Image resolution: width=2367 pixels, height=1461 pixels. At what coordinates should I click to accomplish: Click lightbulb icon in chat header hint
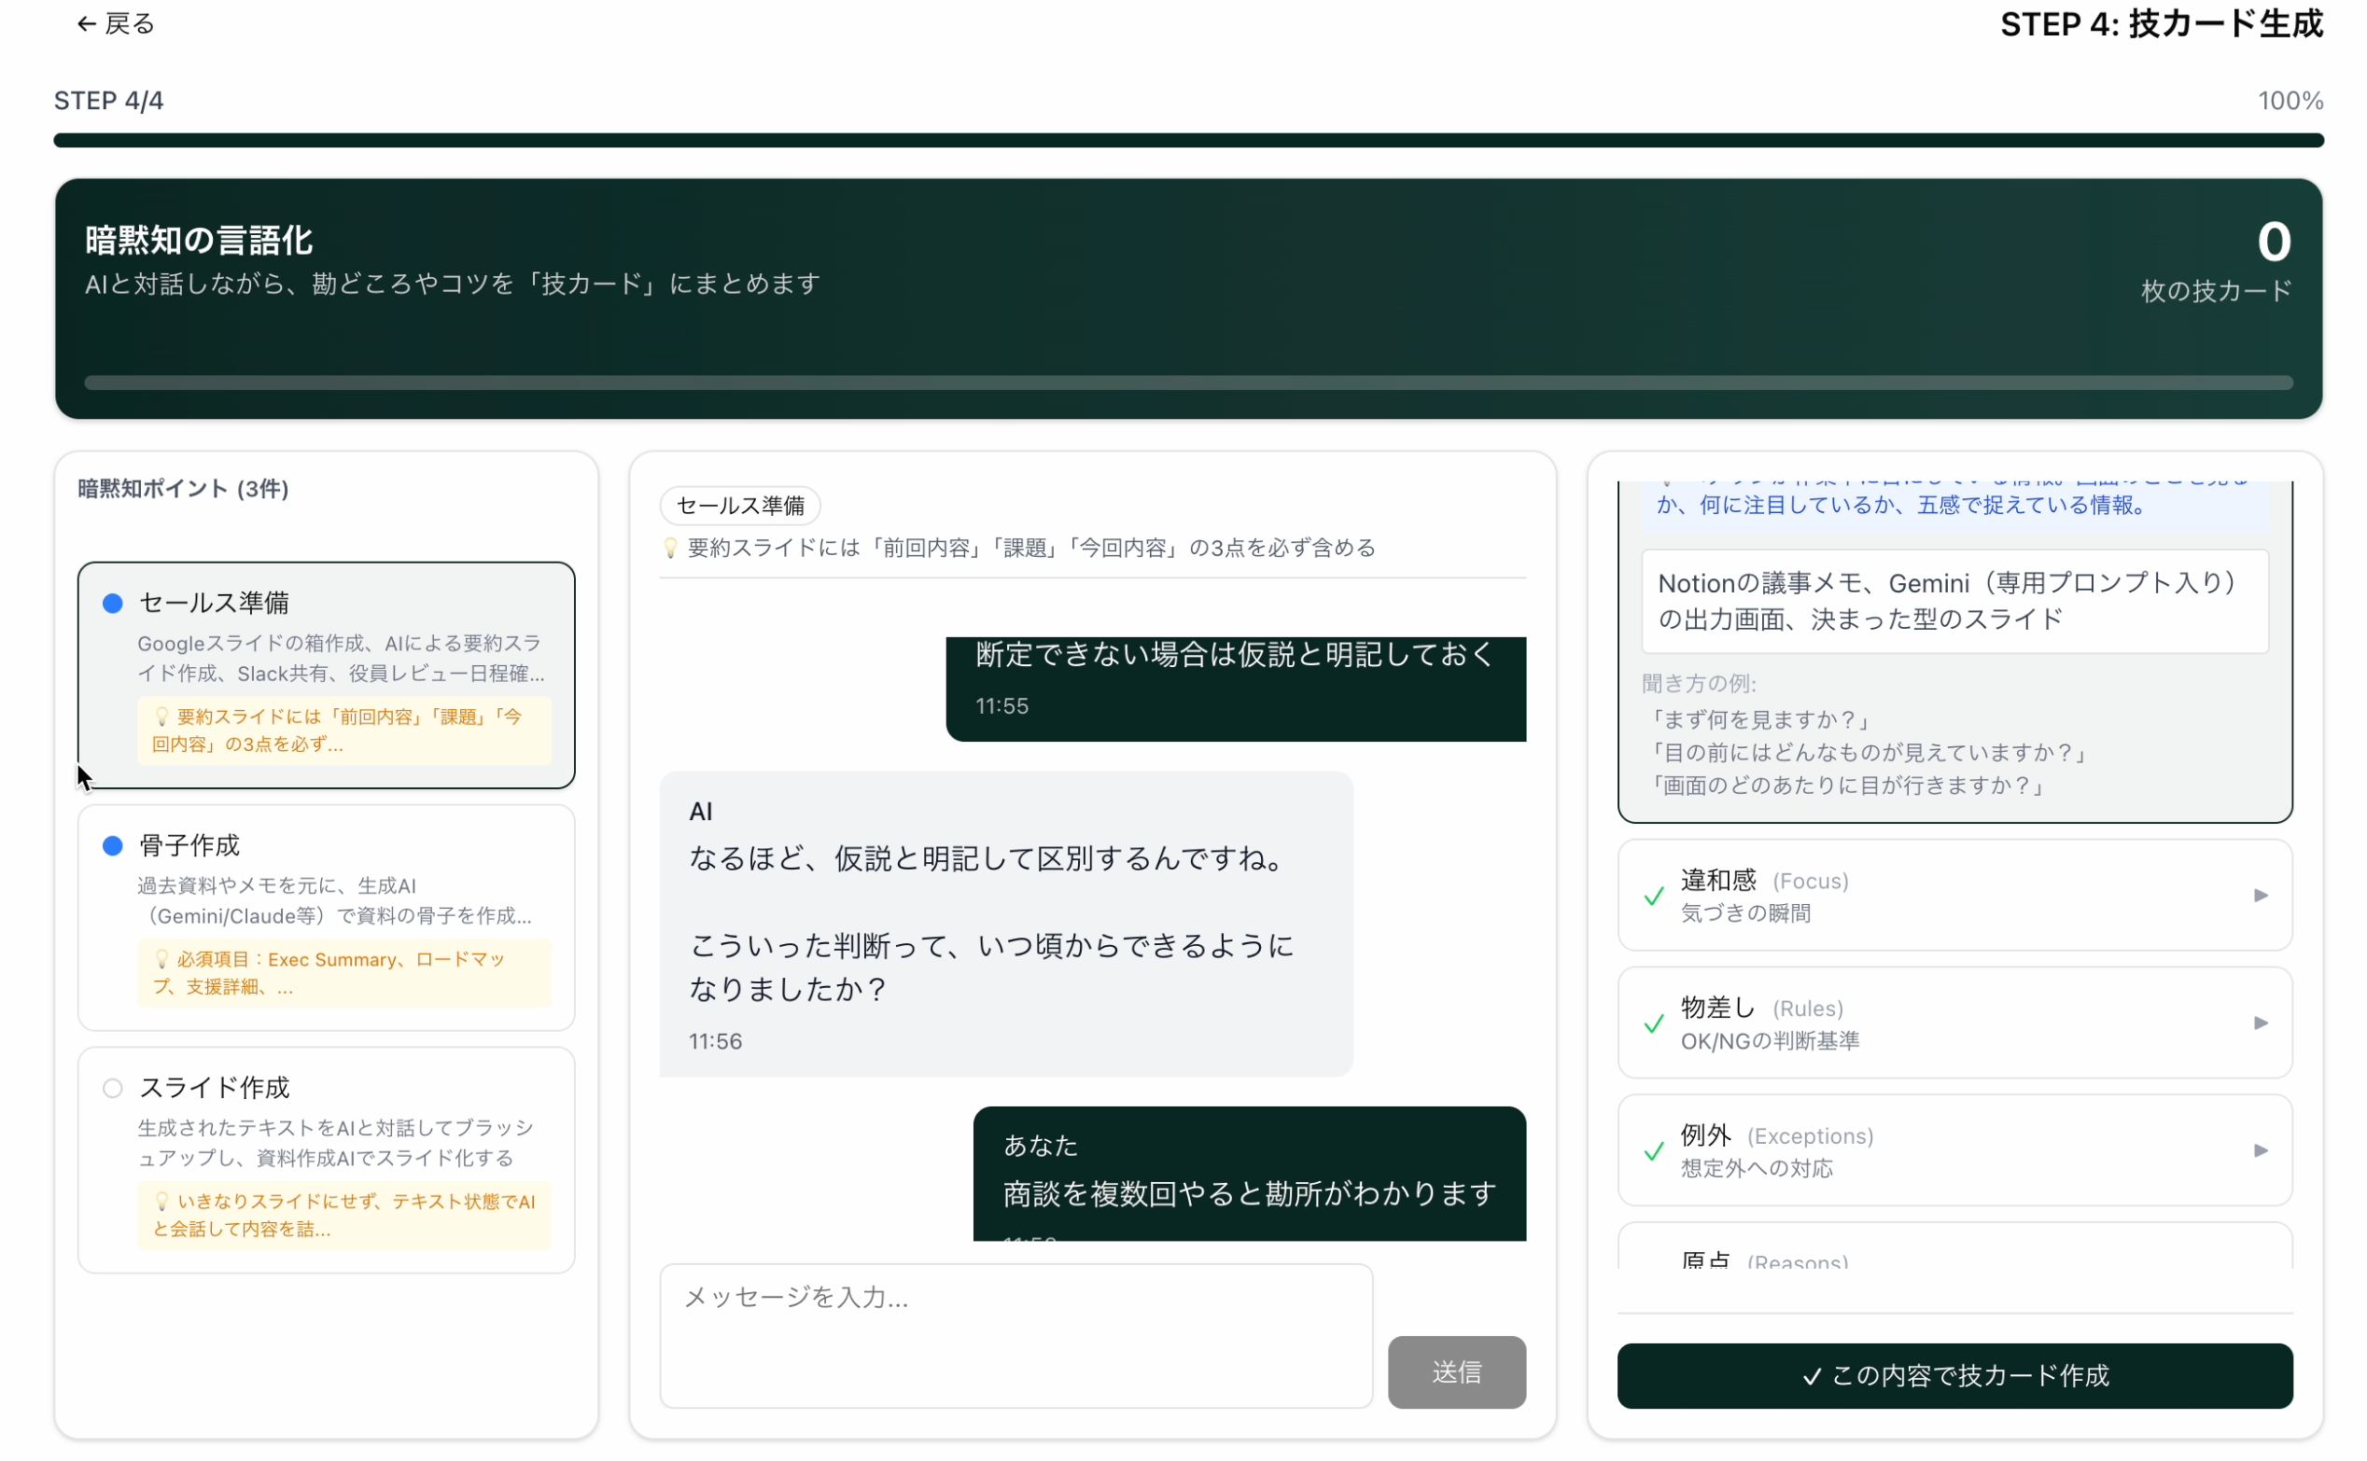click(x=670, y=548)
